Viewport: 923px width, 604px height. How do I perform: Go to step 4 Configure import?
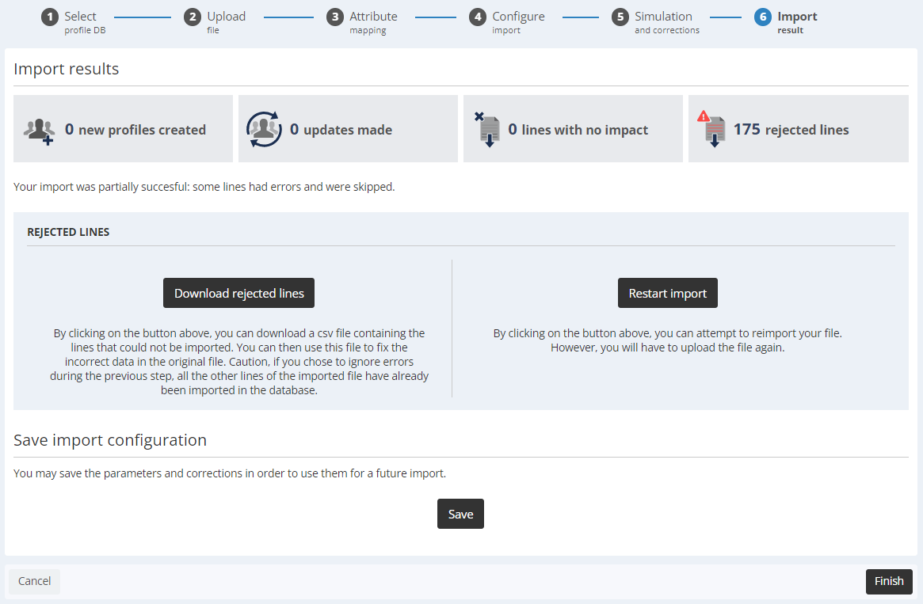507,21
